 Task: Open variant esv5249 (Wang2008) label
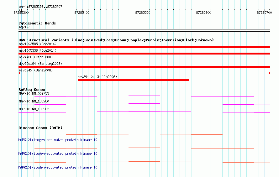coord(36,70)
